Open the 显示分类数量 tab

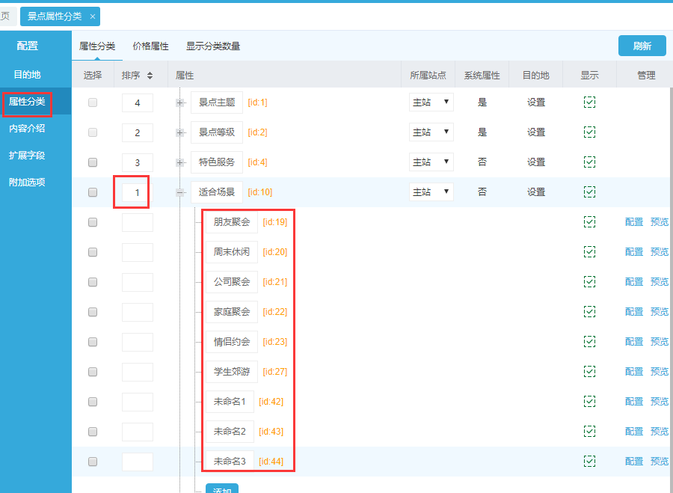pyautogui.click(x=213, y=46)
